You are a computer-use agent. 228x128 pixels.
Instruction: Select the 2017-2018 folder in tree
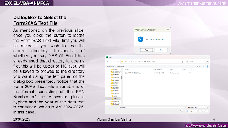[115, 75]
